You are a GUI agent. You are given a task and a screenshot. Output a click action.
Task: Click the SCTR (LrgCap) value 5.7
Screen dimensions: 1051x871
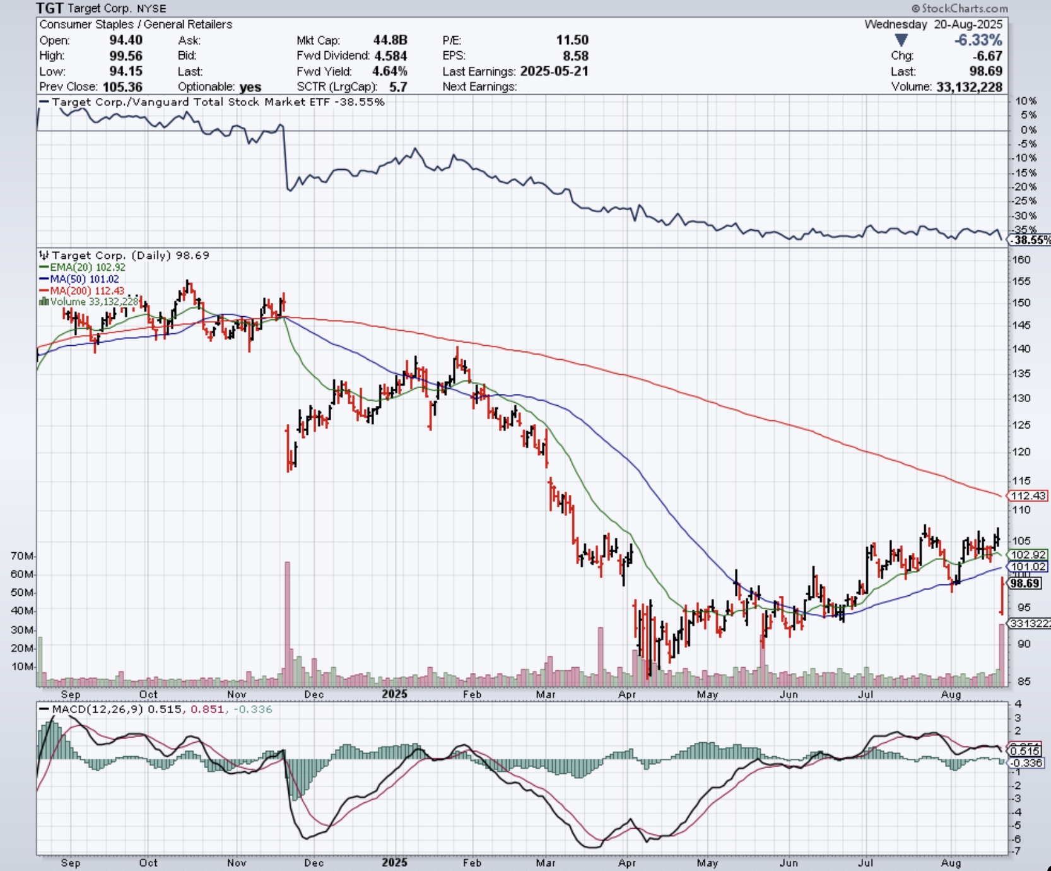point(397,87)
